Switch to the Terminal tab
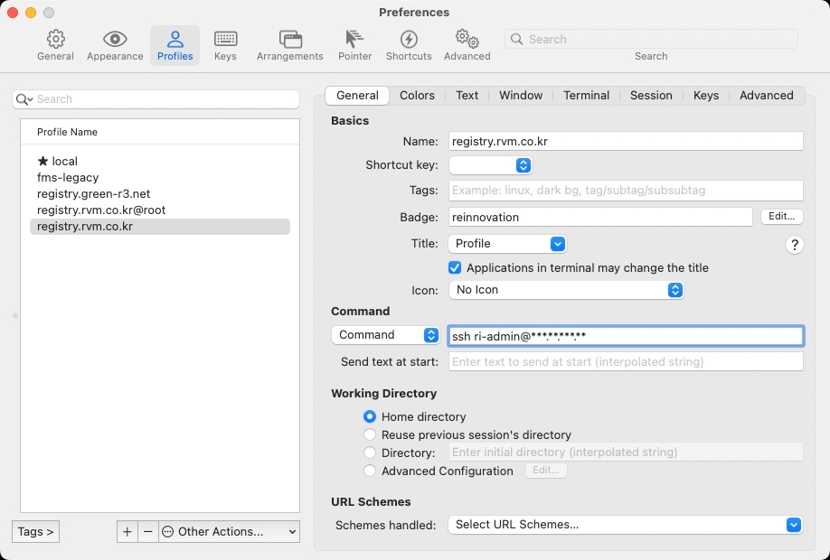 (x=586, y=96)
